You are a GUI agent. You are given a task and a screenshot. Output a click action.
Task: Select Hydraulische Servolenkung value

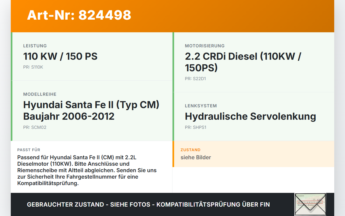[250, 116]
